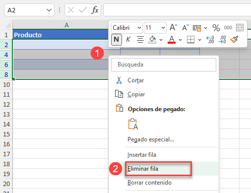Click the copy icon beside Copiar

(119, 94)
